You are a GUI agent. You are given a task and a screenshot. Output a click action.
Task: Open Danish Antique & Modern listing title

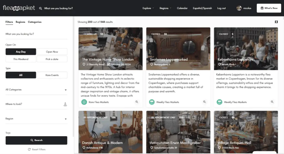(x=102, y=143)
